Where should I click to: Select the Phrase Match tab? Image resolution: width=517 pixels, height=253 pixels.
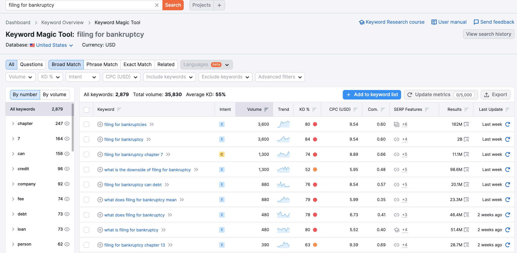click(102, 65)
